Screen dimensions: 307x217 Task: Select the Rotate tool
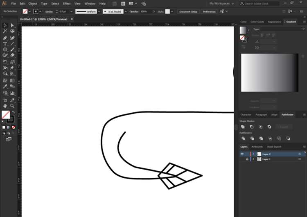pos(5,62)
